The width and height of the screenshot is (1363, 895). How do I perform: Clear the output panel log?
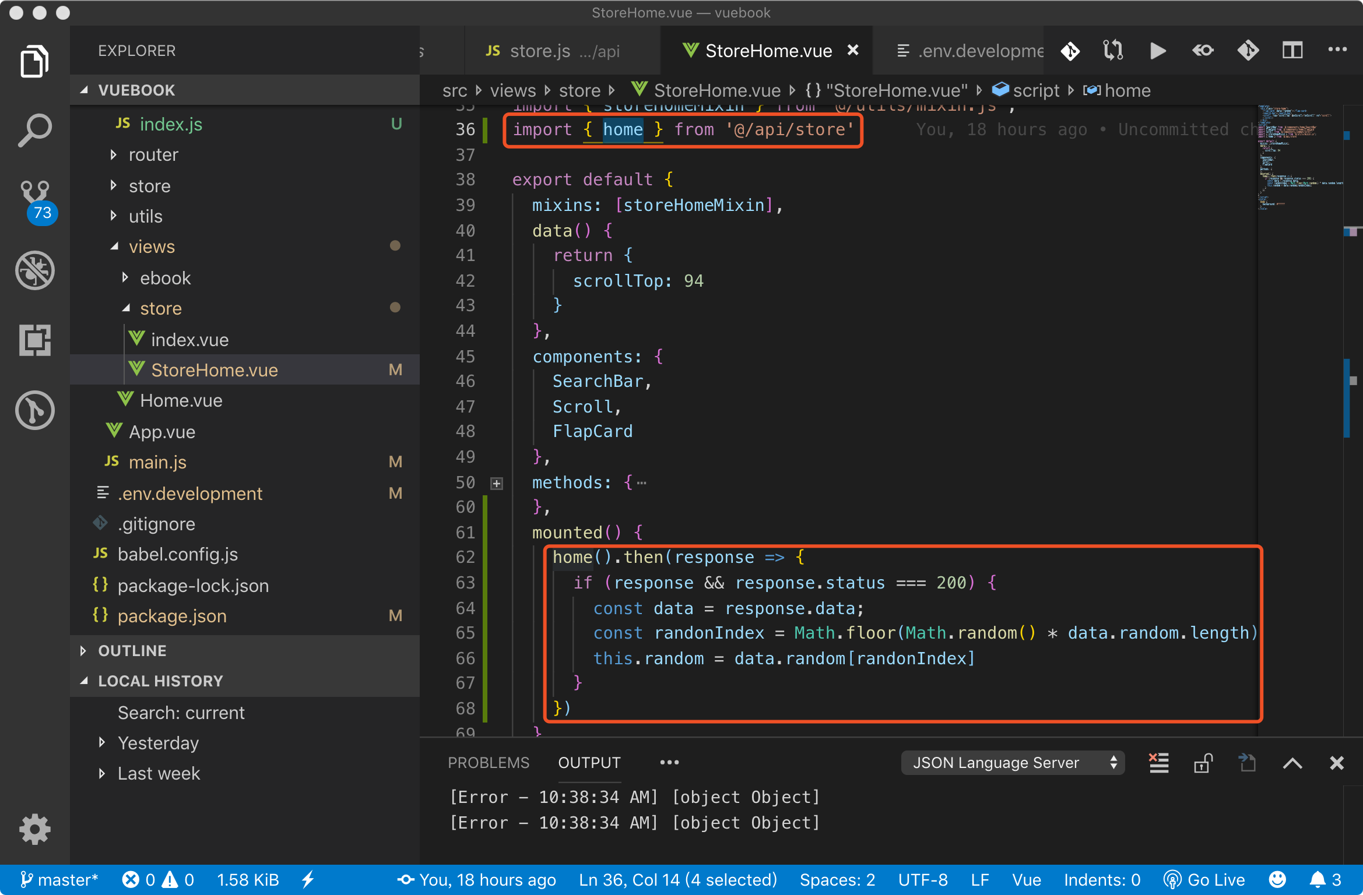(1158, 763)
